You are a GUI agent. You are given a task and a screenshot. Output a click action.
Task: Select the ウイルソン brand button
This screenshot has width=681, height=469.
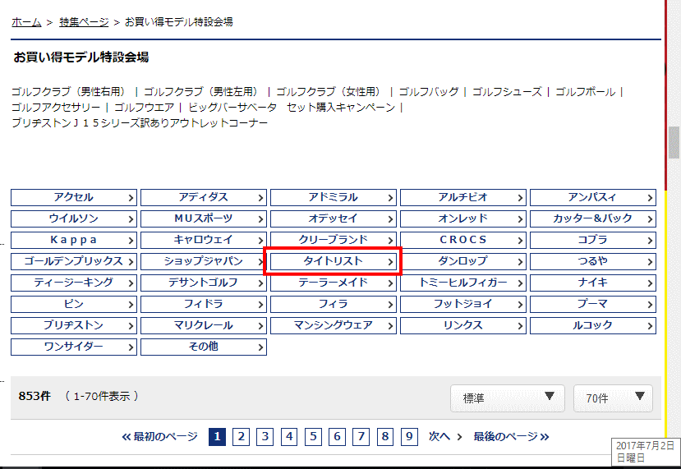click(x=74, y=218)
